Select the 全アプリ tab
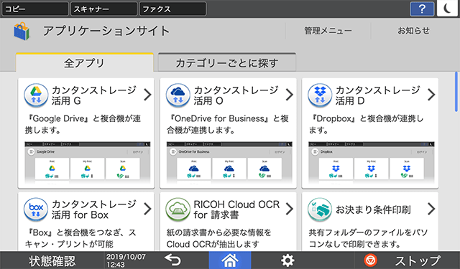Viewport: 460px width, 269px height. pos(85,62)
